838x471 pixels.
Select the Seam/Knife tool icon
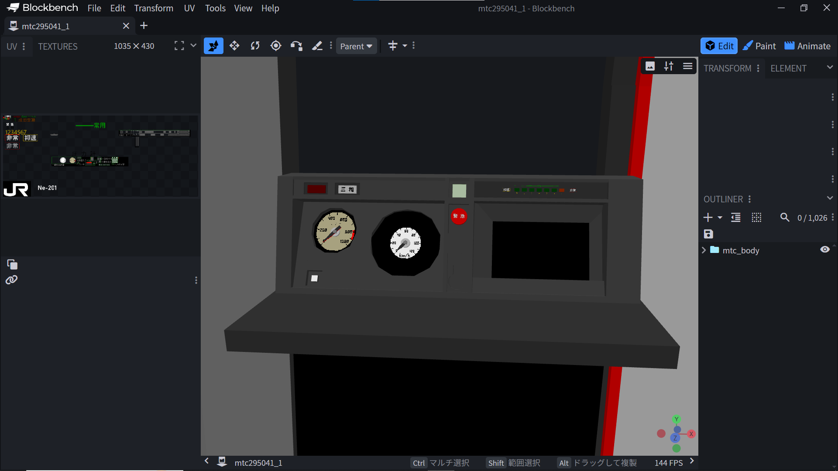(x=317, y=46)
